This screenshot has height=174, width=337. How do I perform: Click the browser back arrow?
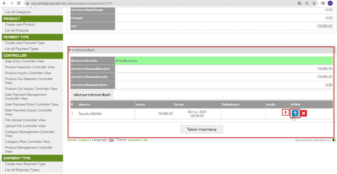pyautogui.click(x=4, y=3)
